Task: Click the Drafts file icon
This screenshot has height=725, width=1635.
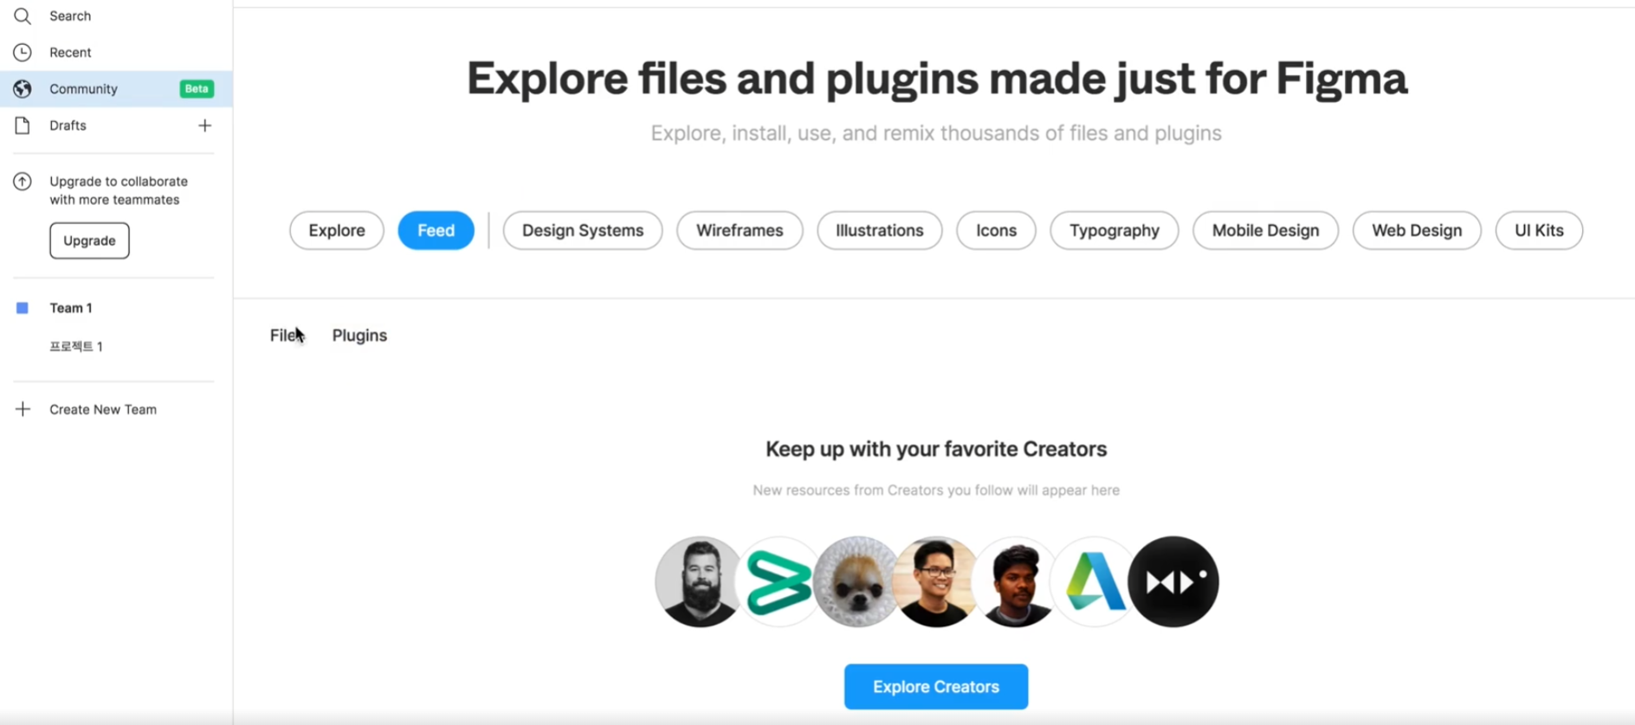Action: [x=23, y=125]
